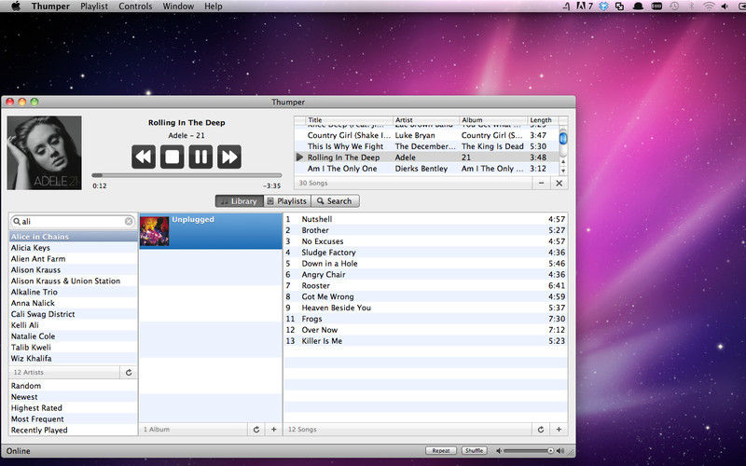The width and height of the screenshot is (746, 466).
Task: Select artist Wiz Khalifa
Action: click(74, 359)
